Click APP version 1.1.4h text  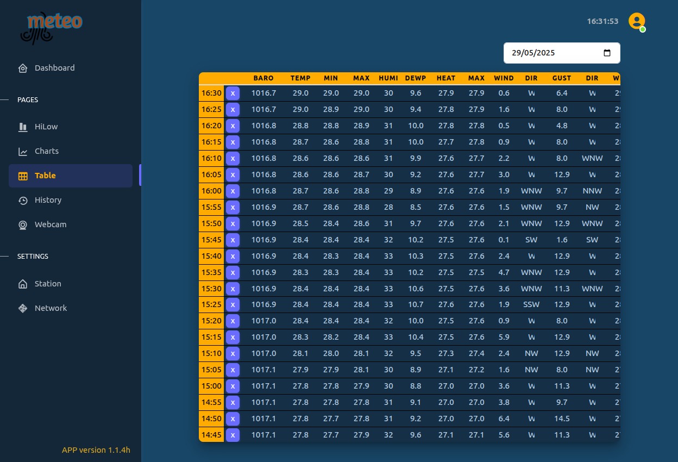click(96, 450)
